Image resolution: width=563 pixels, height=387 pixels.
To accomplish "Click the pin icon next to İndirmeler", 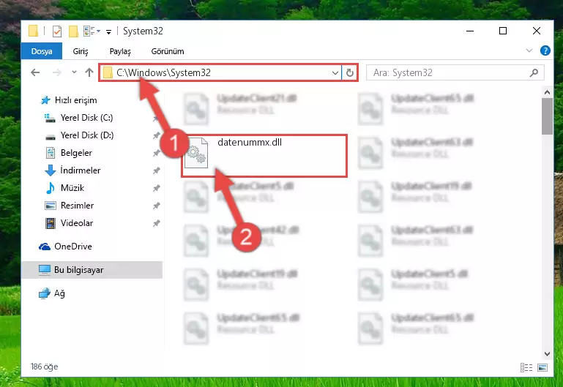I will coord(157,170).
